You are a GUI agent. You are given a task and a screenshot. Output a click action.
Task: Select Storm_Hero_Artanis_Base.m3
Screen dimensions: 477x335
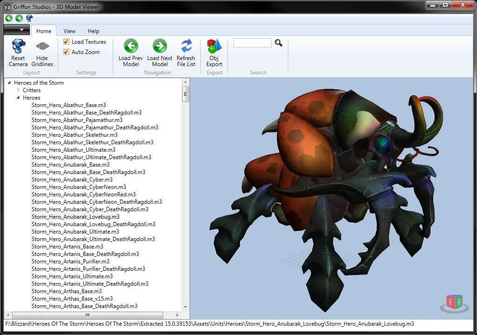pyautogui.click(x=67, y=247)
